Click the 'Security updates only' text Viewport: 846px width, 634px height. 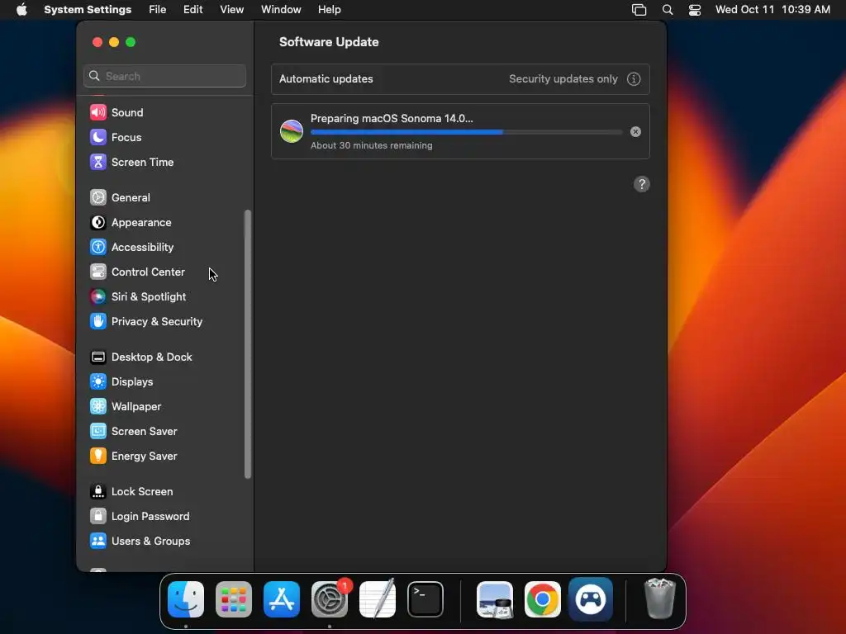563,78
